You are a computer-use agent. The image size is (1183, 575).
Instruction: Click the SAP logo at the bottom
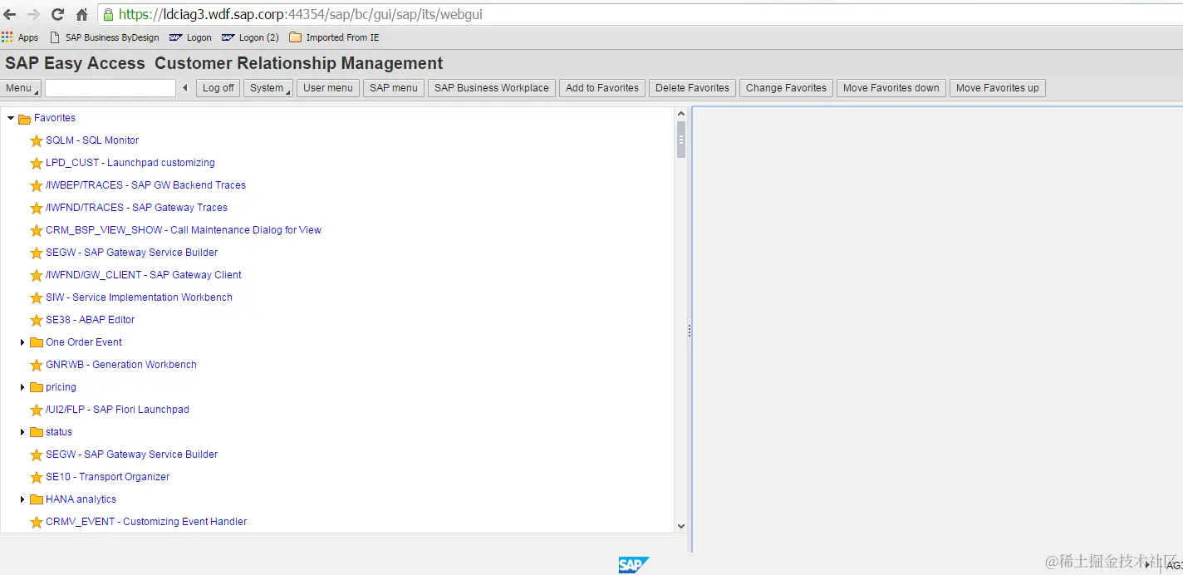point(634,564)
